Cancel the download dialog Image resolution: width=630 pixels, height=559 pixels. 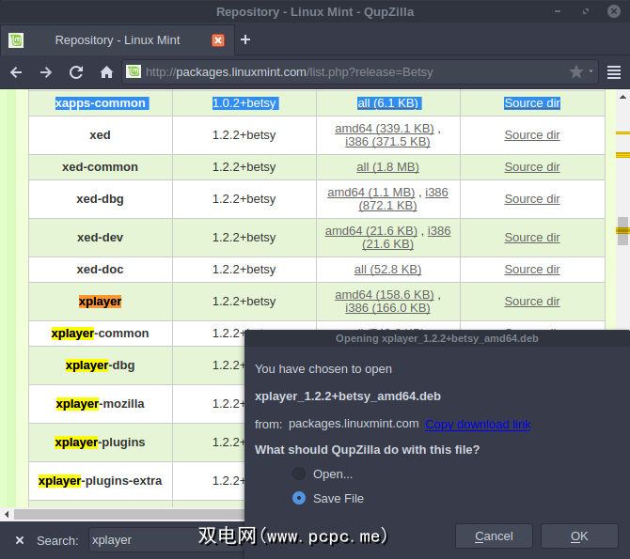click(494, 536)
